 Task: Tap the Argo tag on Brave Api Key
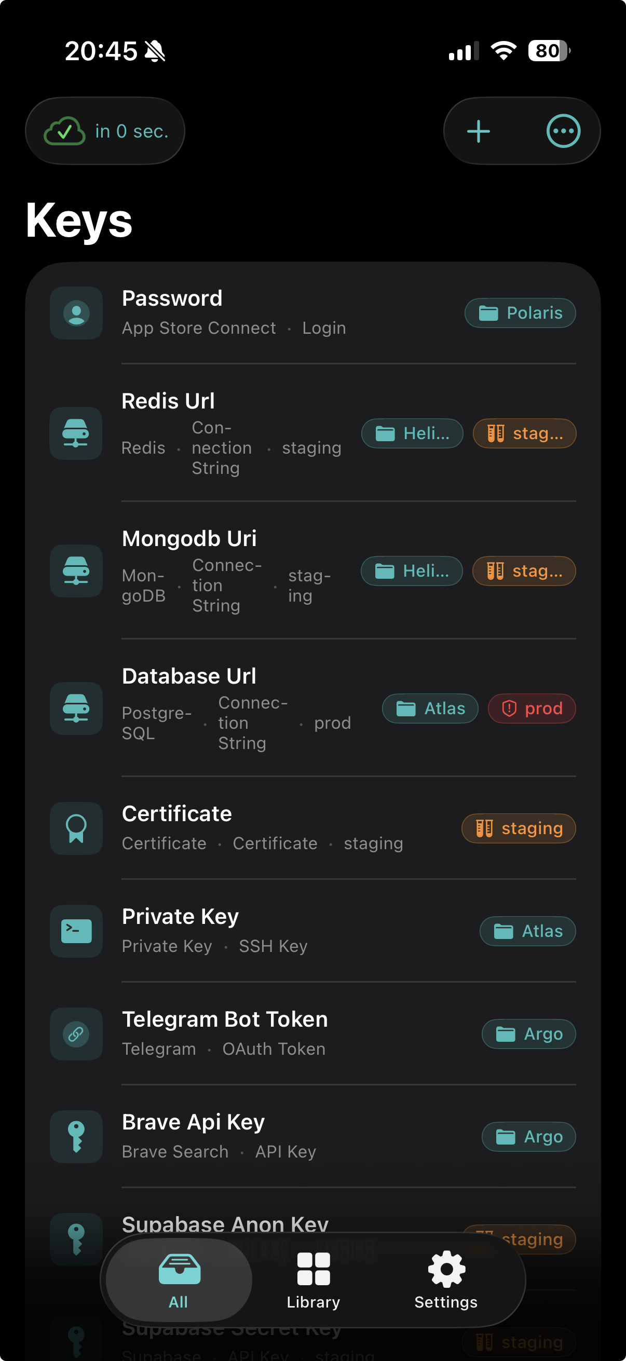pos(529,1136)
